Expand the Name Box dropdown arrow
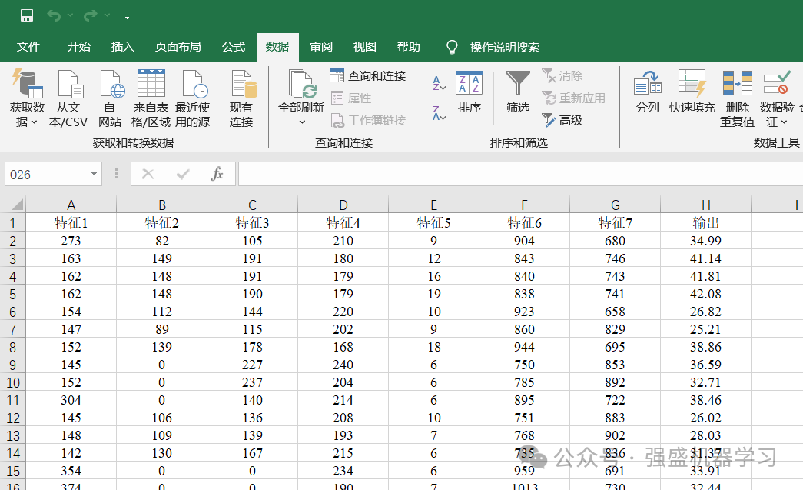This screenshot has width=803, height=490. point(95,175)
